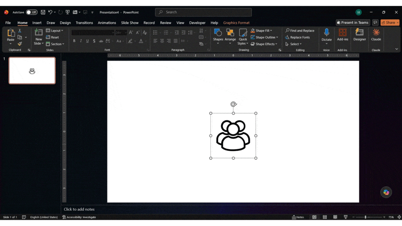The height and width of the screenshot is (226, 402).
Task: Click the Dictate microphone icon
Action: pyautogui.click(x=326, y=33)
